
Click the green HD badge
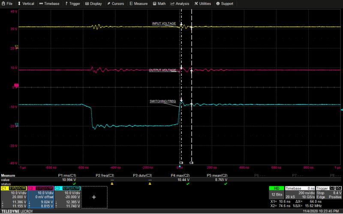[x=277, y=188]
